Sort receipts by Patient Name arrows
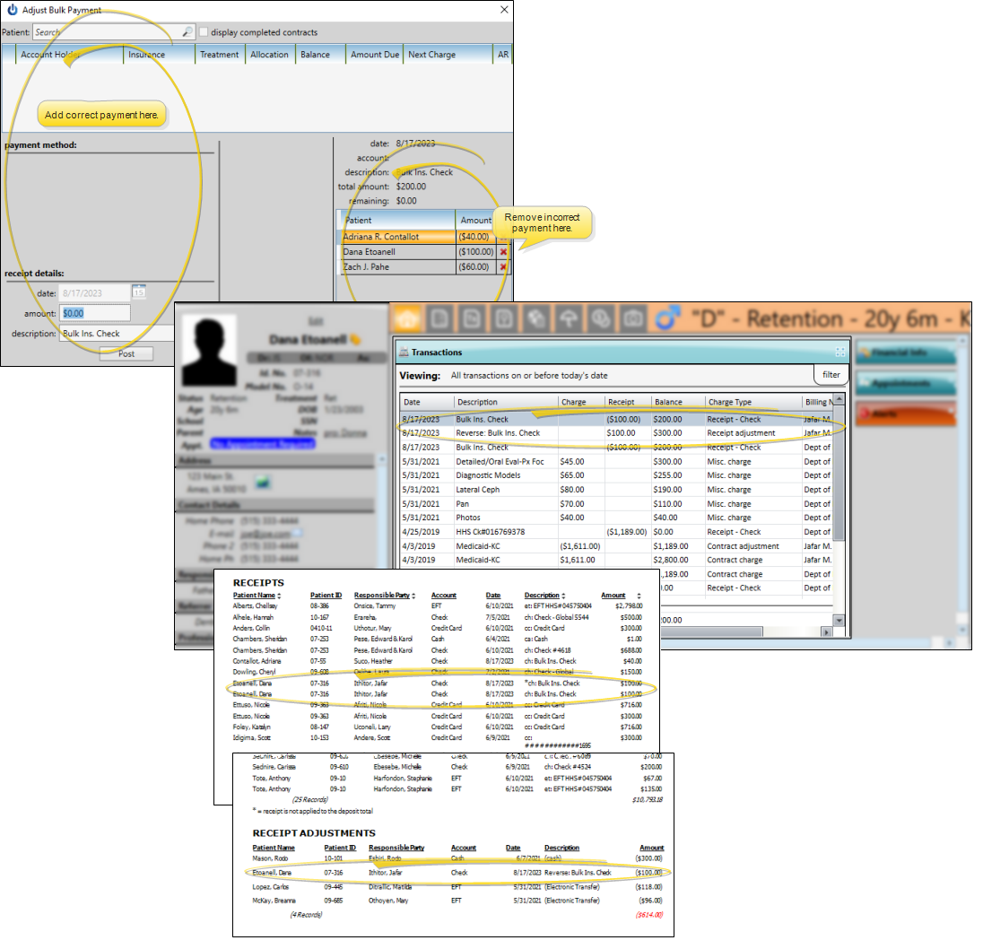The image size is (983, 949). (279, 596)
